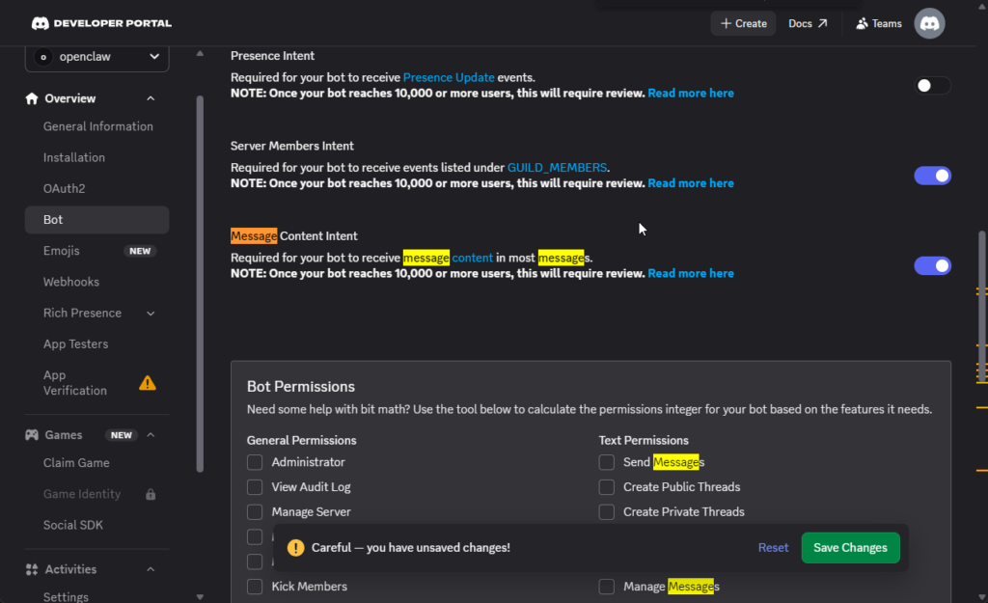Check the Manage Server permission

point(255,511)
